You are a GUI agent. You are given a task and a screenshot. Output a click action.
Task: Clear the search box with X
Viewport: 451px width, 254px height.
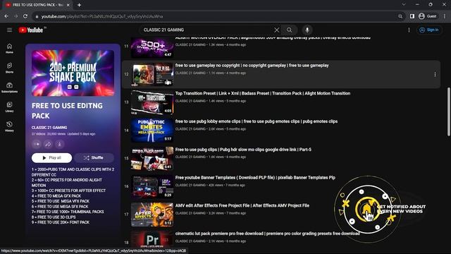[x=276, y=30]
